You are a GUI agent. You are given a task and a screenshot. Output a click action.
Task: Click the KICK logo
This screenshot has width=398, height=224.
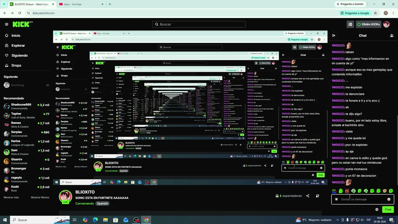[23, 24]
